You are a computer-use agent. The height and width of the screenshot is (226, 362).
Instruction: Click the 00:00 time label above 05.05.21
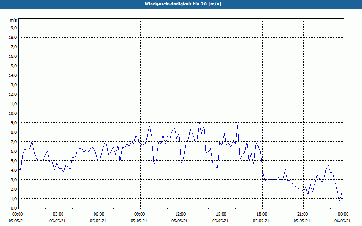(17, 214)
